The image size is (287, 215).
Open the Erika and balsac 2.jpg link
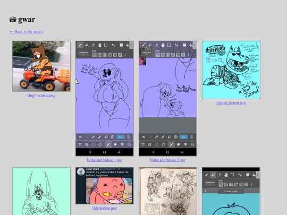point(167,160)
